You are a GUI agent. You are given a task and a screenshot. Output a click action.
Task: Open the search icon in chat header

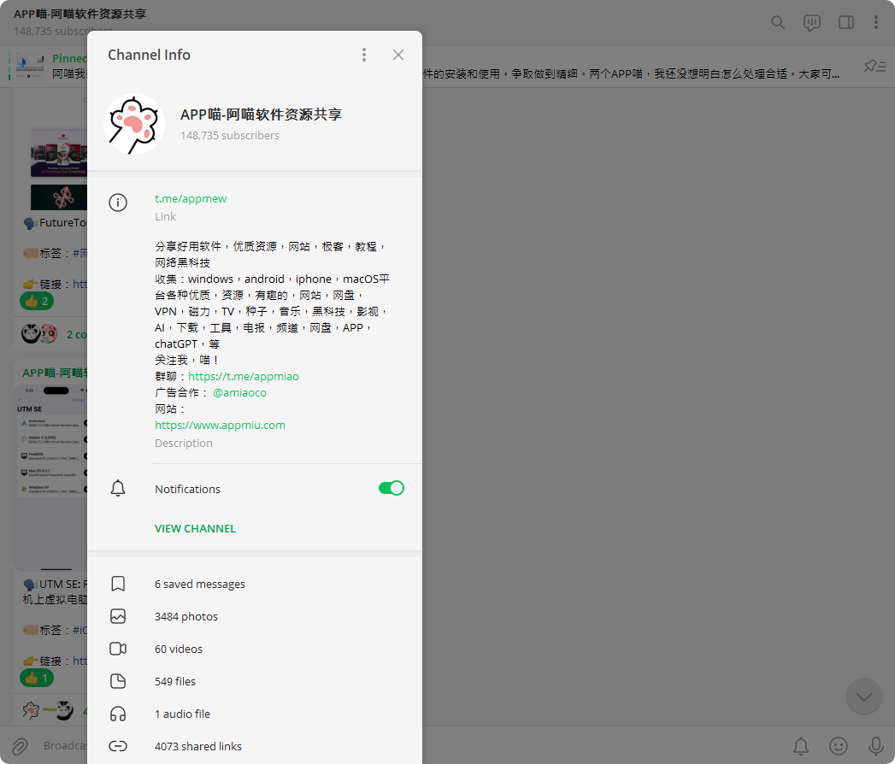coord(777,22)
